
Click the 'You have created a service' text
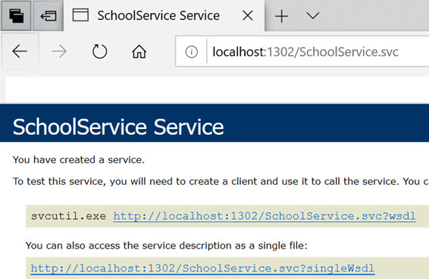tap(79, 160)
